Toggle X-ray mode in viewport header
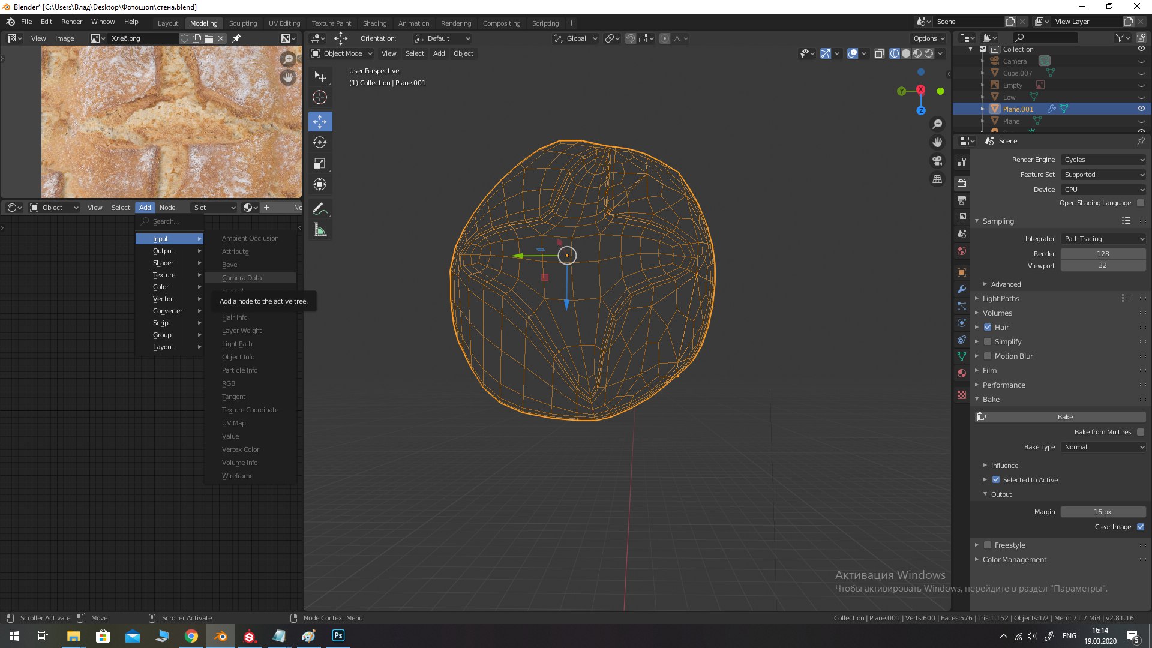 [x=879, y=53]
